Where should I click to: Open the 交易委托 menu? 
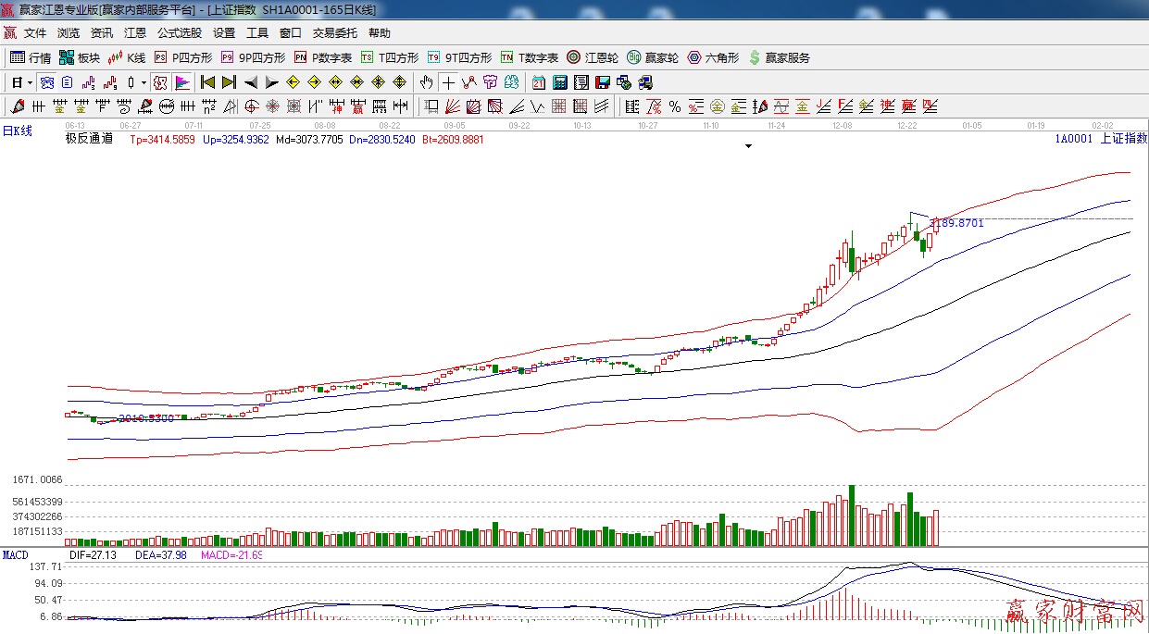334,32
